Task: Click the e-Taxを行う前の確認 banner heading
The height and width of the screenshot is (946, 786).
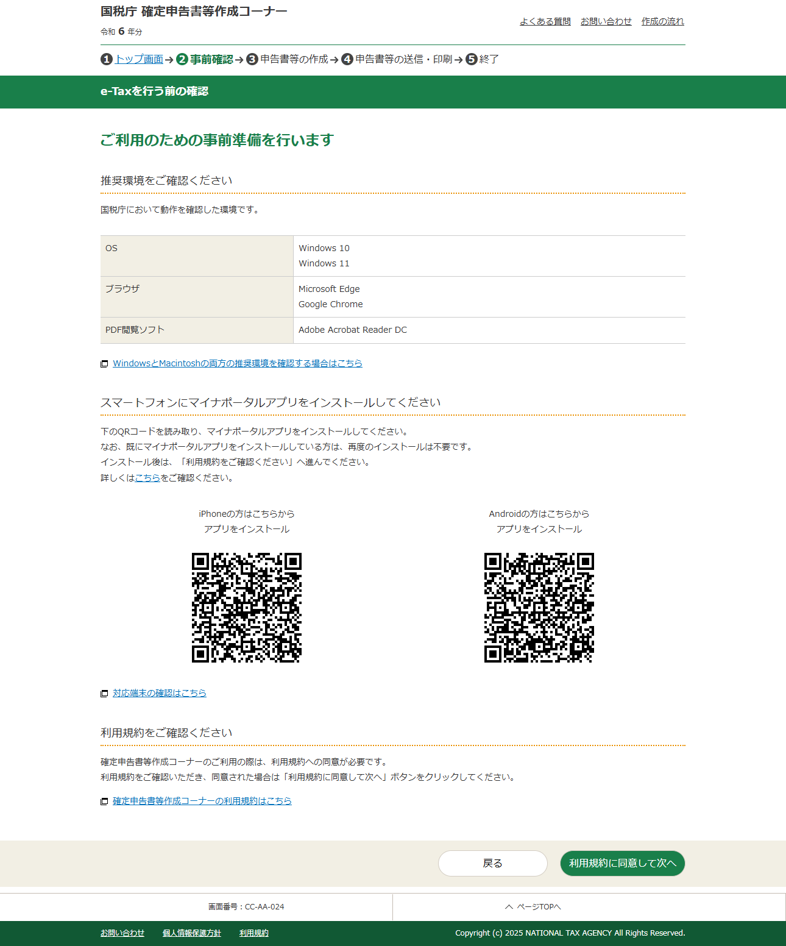Action: click(x=154, y=91)
